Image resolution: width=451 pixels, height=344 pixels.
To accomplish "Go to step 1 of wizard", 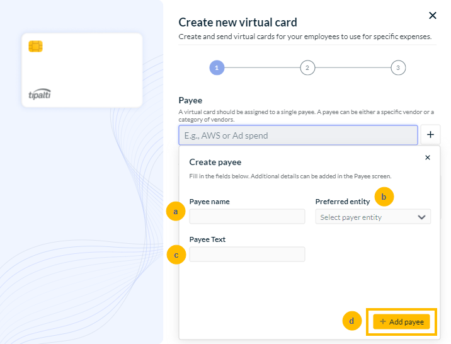I will pyautogui.click(x=217, y=68).
